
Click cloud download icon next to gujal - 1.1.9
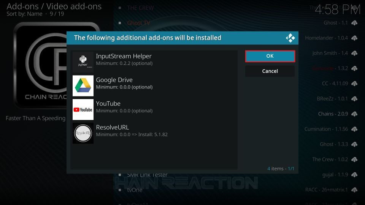tap(354, 175)
